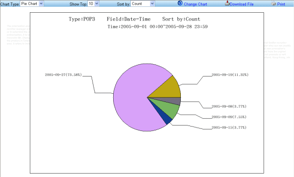Expand the Show Top dropdown

(x=97, y=3)
